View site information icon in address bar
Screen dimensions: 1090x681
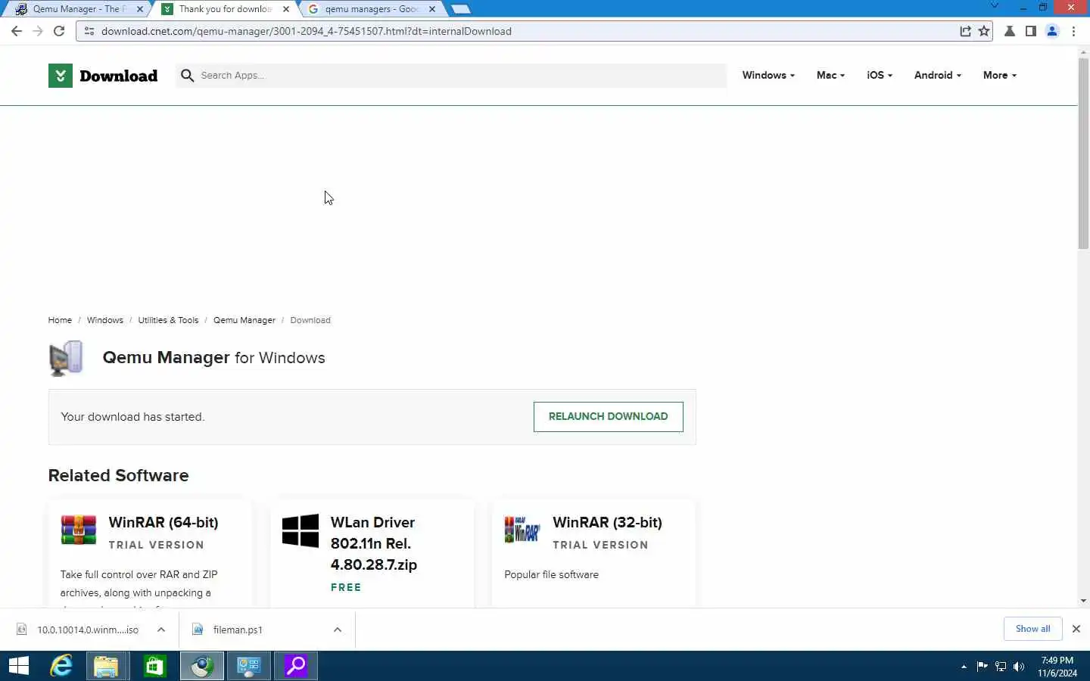89,31
